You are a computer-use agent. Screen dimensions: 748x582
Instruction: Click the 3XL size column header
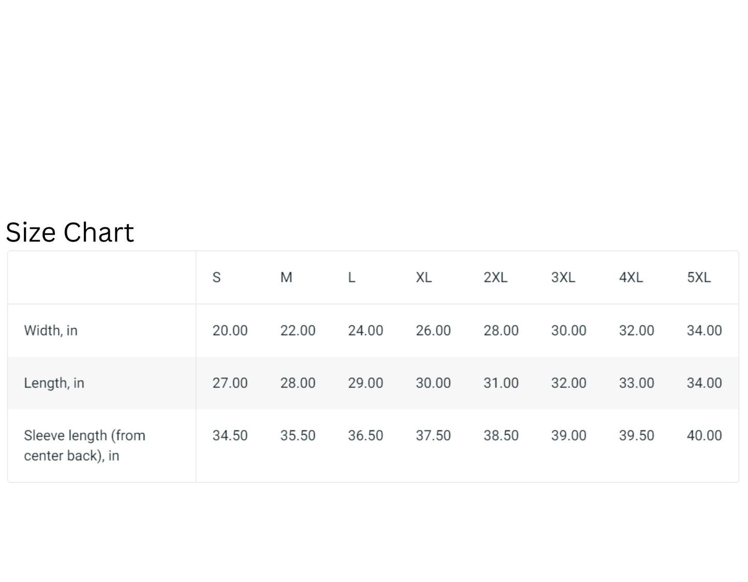point(563,278)
